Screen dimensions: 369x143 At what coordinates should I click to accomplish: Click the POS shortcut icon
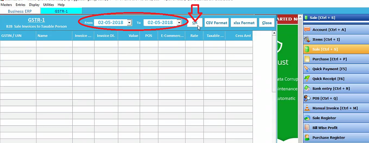pos(307,98)
